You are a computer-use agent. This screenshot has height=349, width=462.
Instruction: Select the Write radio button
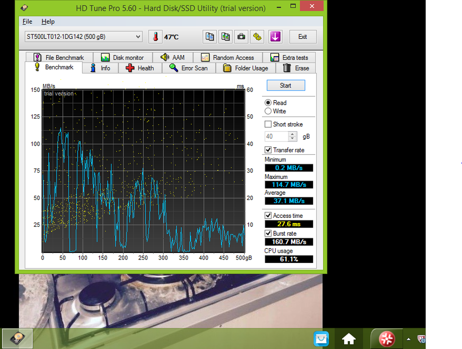click(268, 111)
